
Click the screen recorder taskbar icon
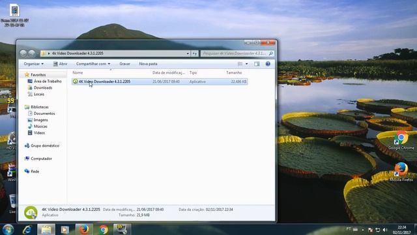(x=122, y=229)
